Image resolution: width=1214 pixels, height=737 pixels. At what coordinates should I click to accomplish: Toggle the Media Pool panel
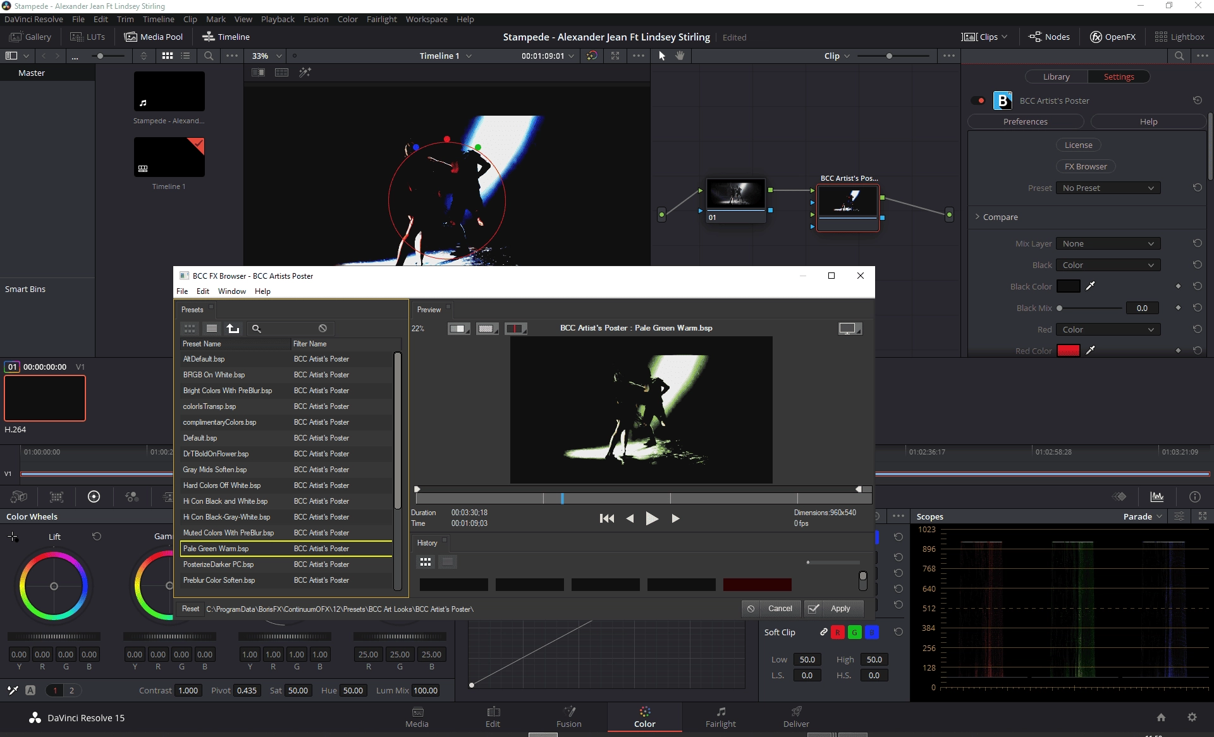pyautogui.click(x=154, y=37)
